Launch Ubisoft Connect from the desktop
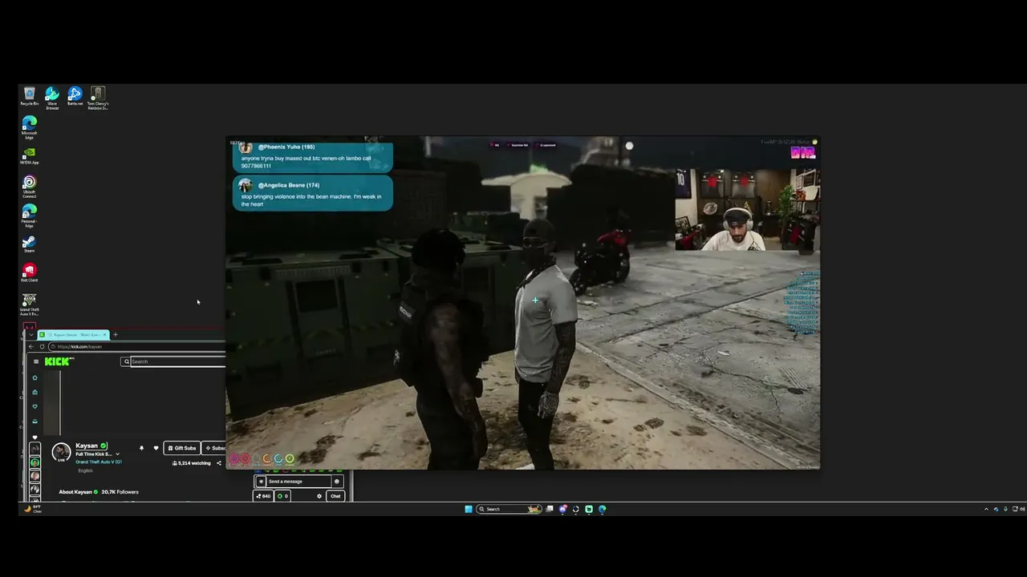The image size is (1027, 577). click(x=30, y=186)
